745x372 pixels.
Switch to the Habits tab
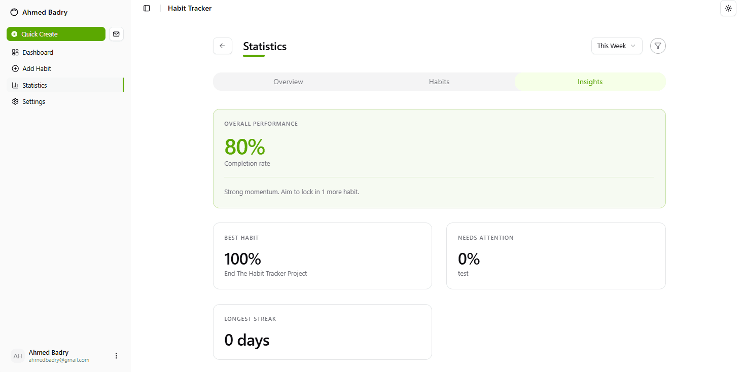[439, 82]
